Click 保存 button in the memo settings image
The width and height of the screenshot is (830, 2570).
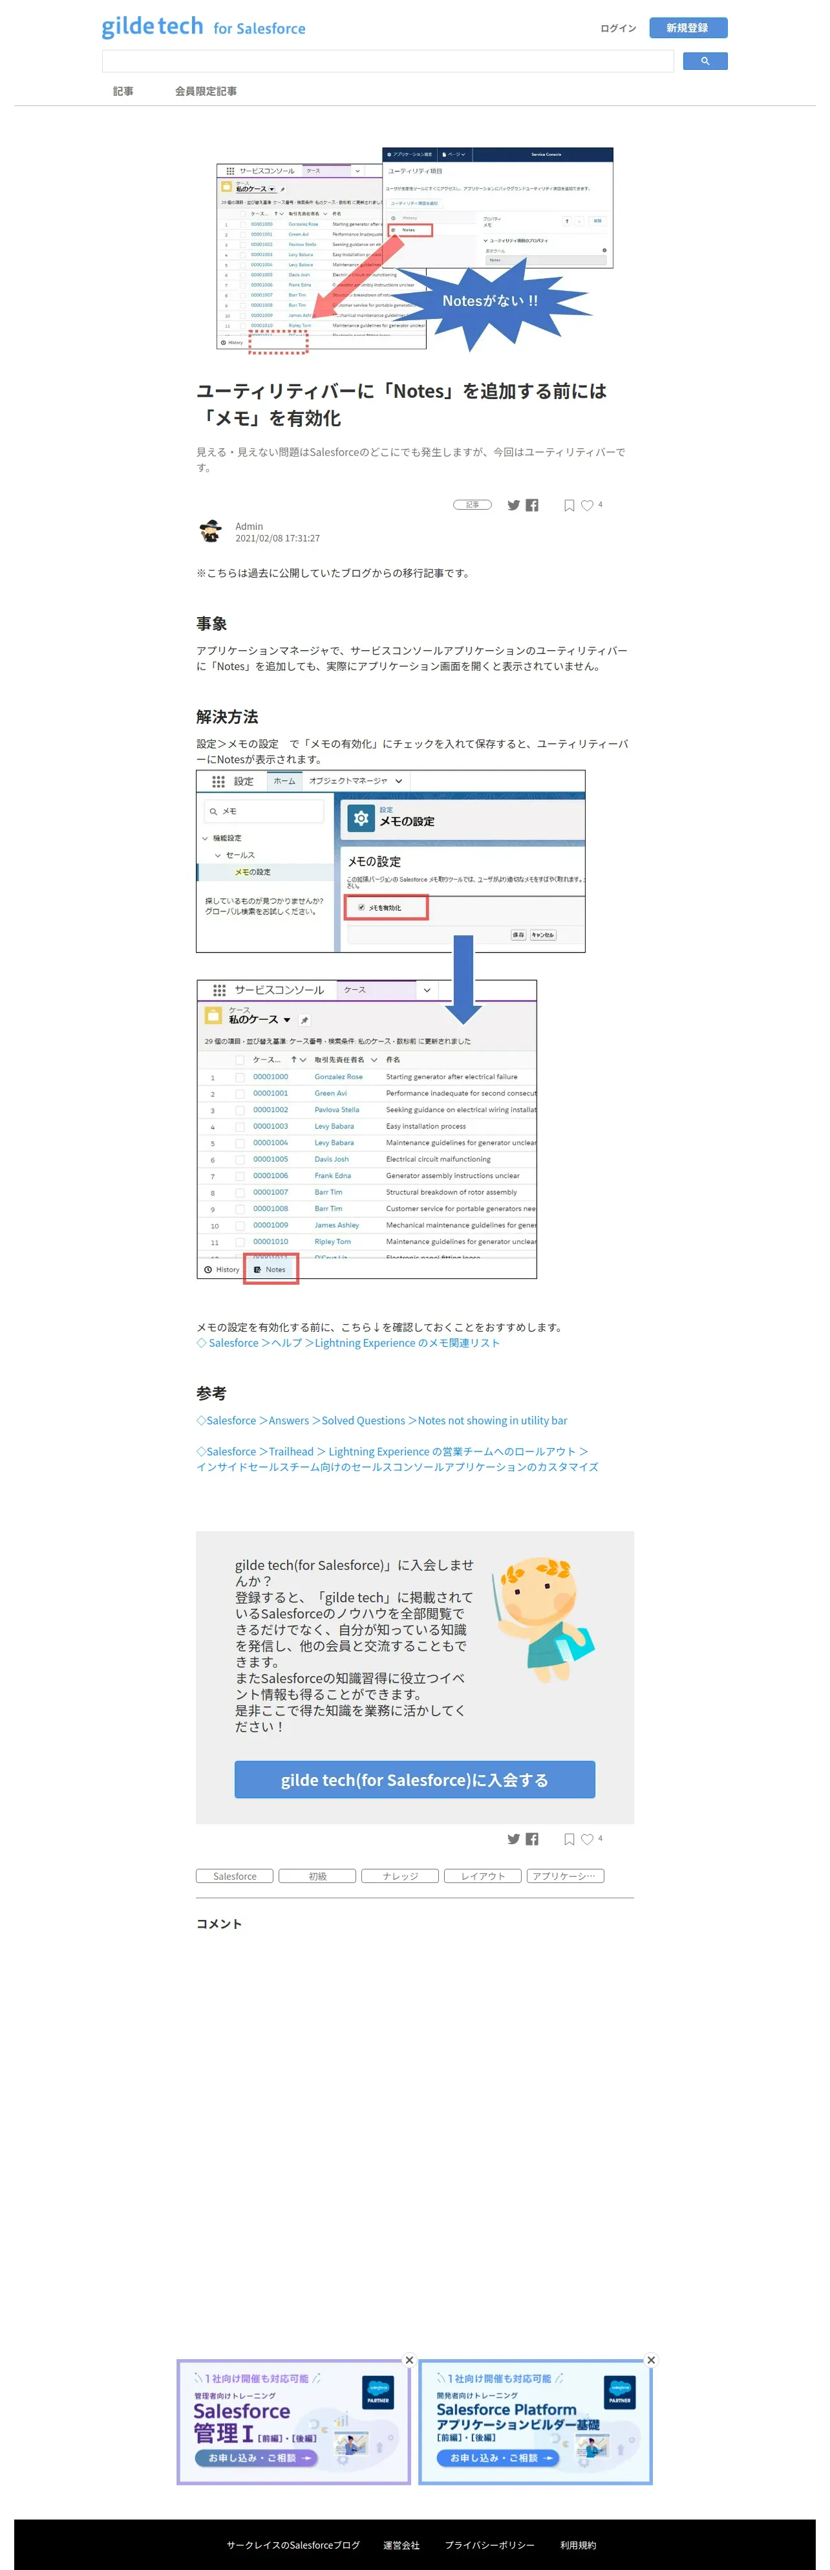click(518, 935)
